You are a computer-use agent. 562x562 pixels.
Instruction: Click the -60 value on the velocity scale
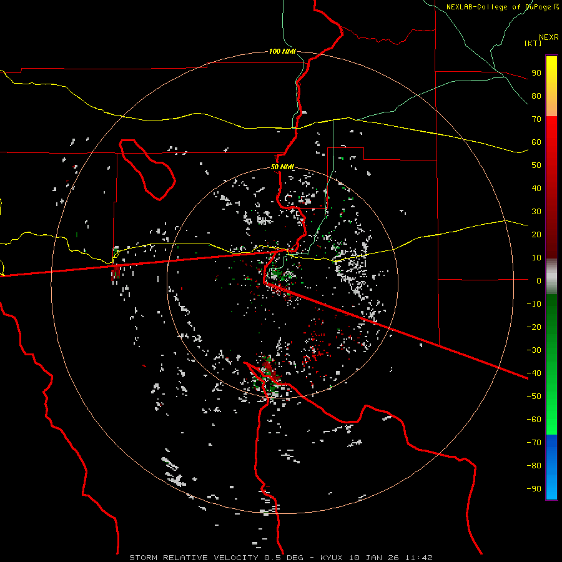pyautogui.click(x=534, y=420)
